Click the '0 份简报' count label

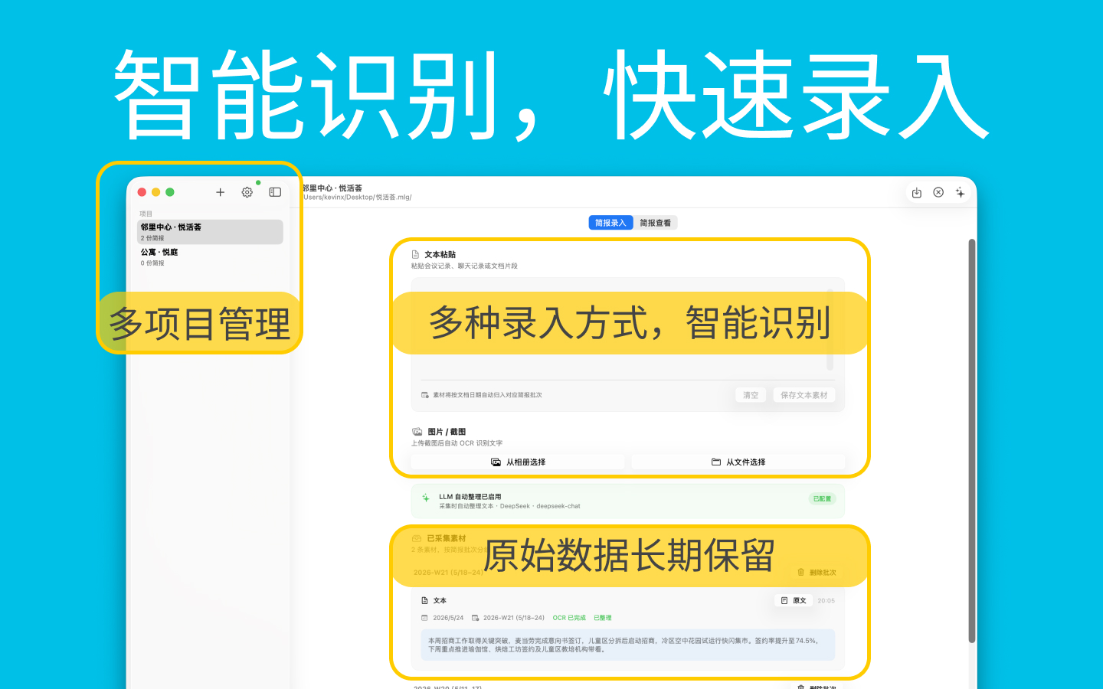152,263
